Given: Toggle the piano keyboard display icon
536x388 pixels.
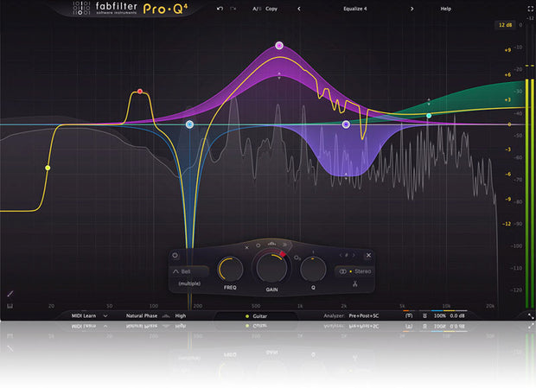Looking at the screenshot, I should click(x=10, y=306).
